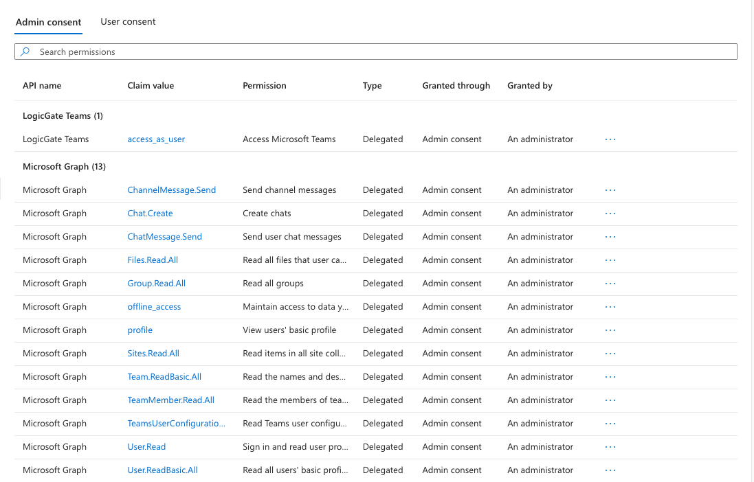Open the Team.ReadBasic.All claim link
Screen dimensions: 754x482
click(x=164, y=377)
